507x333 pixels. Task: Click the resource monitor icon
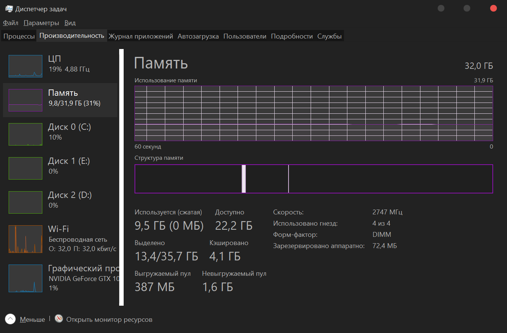coord(59,319)
